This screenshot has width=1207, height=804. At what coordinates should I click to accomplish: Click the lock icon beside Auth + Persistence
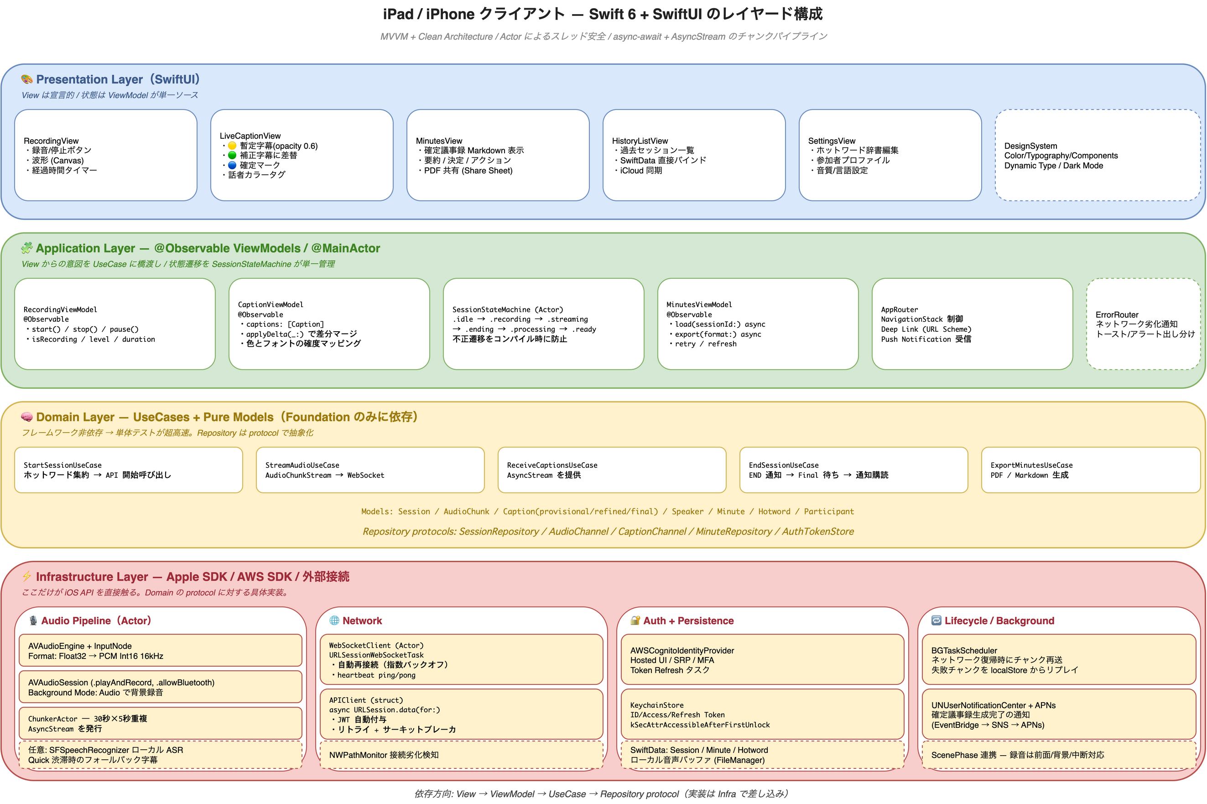[x=635, y=621]
